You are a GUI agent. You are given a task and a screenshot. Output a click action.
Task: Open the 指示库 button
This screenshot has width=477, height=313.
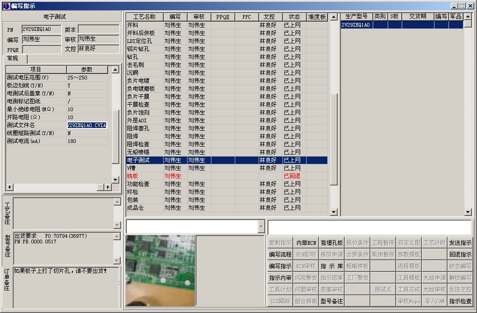click(x=332, y=266)
